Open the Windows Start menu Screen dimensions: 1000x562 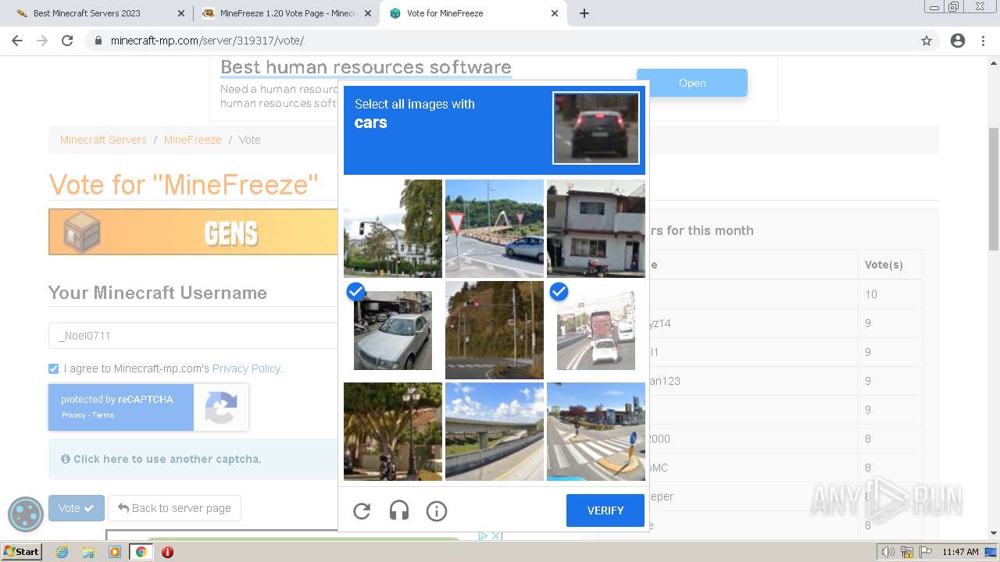tap(22, 551)
